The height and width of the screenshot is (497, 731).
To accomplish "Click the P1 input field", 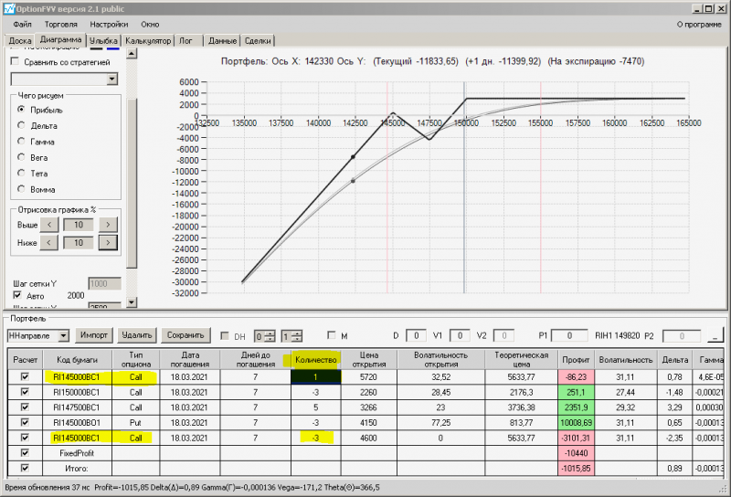I will pyautogui.click(x=568, y=335).
